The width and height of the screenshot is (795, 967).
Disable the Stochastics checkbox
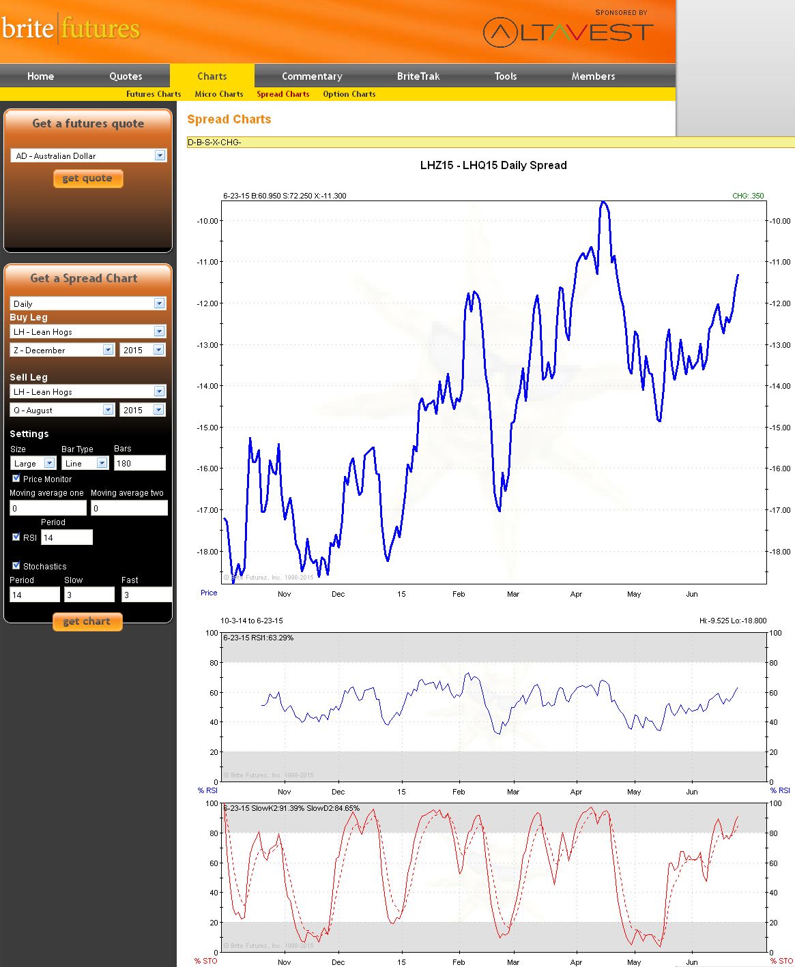click(x=16, y=565)
